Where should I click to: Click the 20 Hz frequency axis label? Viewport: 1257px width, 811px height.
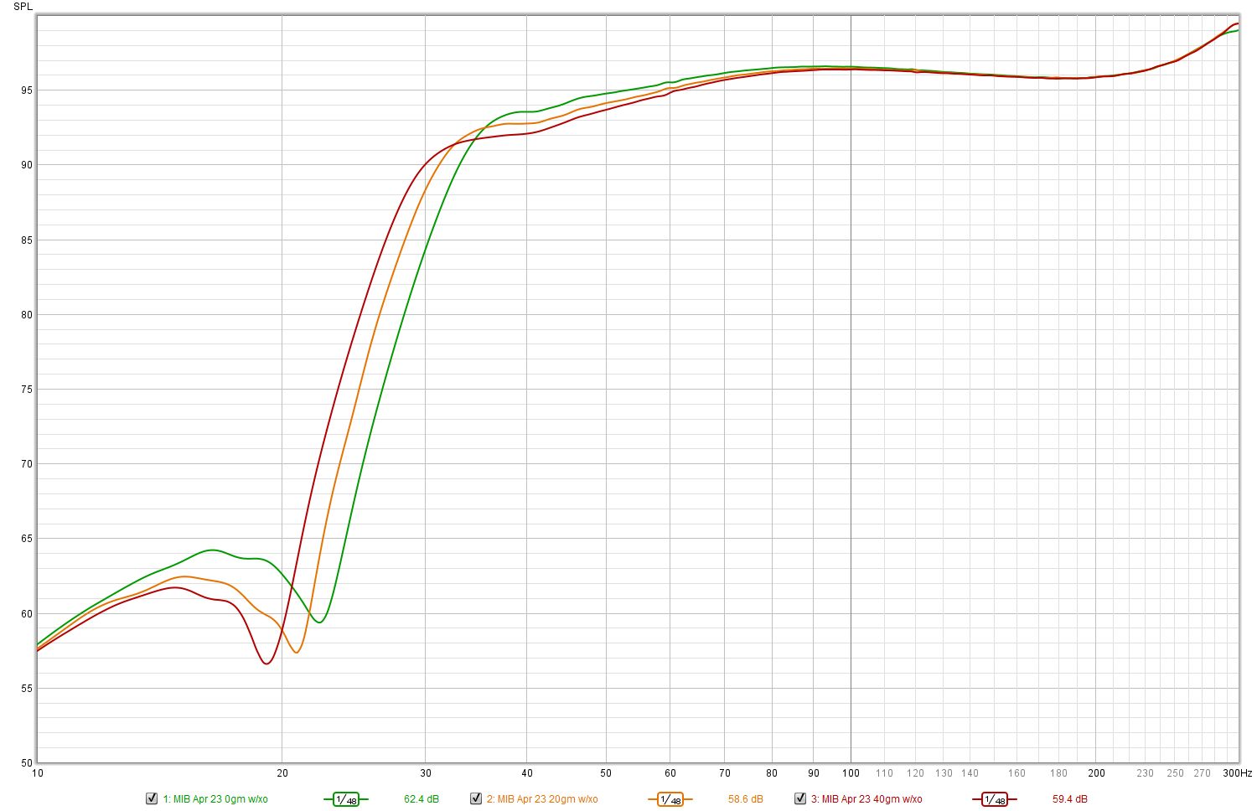tap(282, 773)
